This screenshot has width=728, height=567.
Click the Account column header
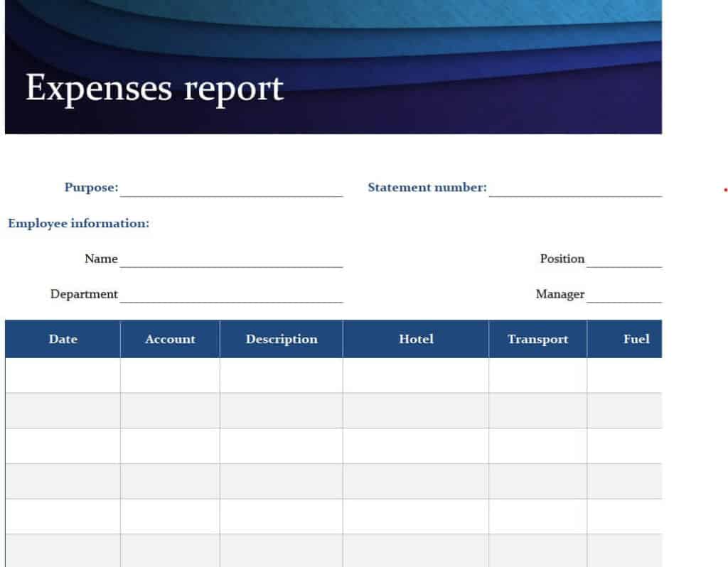pos(170,339)
